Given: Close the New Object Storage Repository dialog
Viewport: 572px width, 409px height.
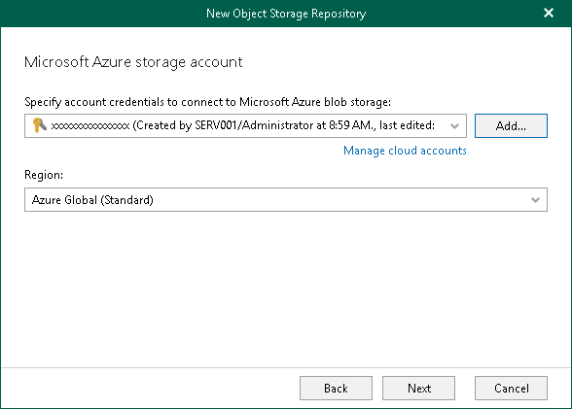Looking at the screenshot, I should coord(549,13).
